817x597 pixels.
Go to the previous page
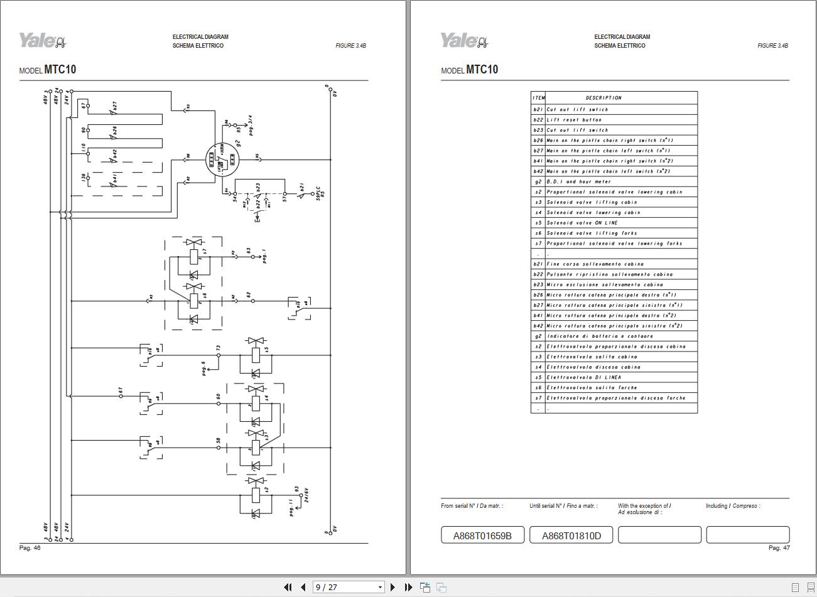point(303,588)
